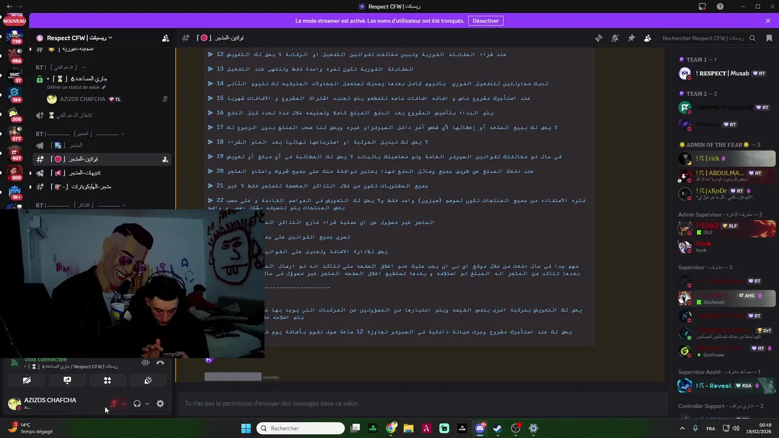Collapse the المتجر category

click(x=80, y=134)
